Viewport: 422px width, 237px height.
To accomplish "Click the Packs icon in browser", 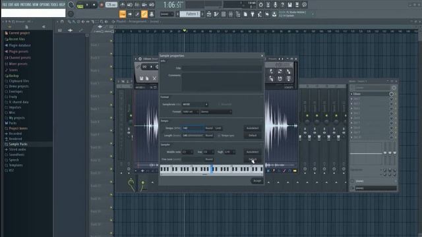I will [x=6, y=123].
